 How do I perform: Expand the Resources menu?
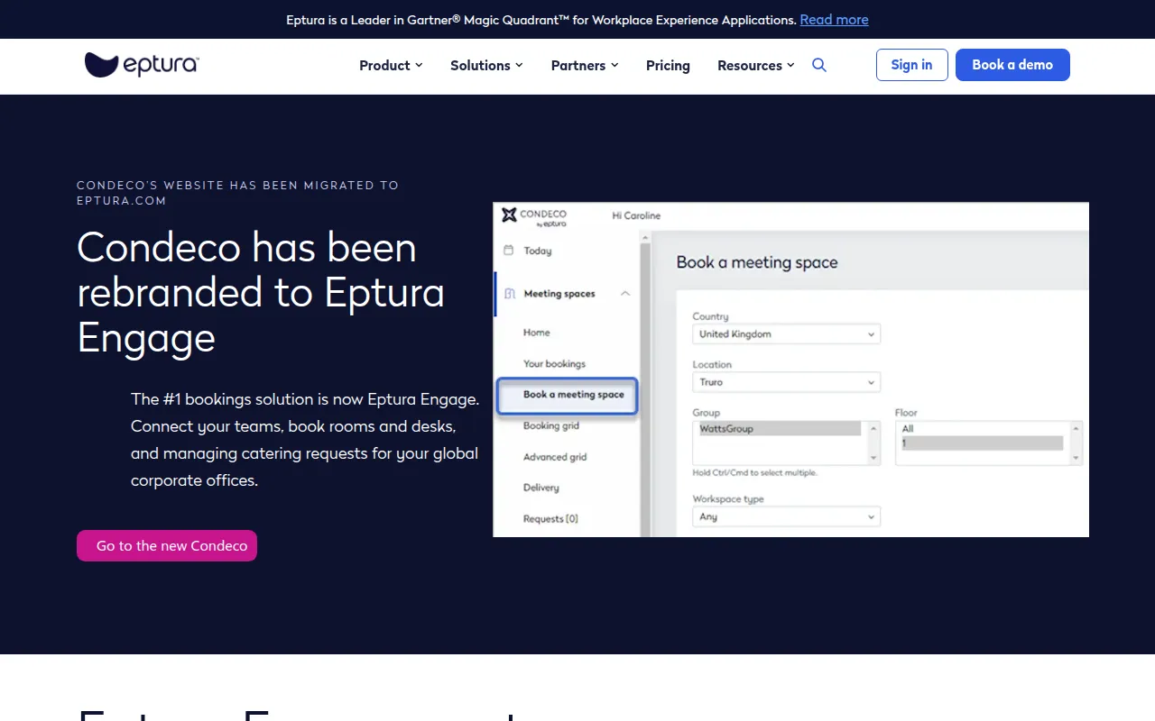(756, 65)
